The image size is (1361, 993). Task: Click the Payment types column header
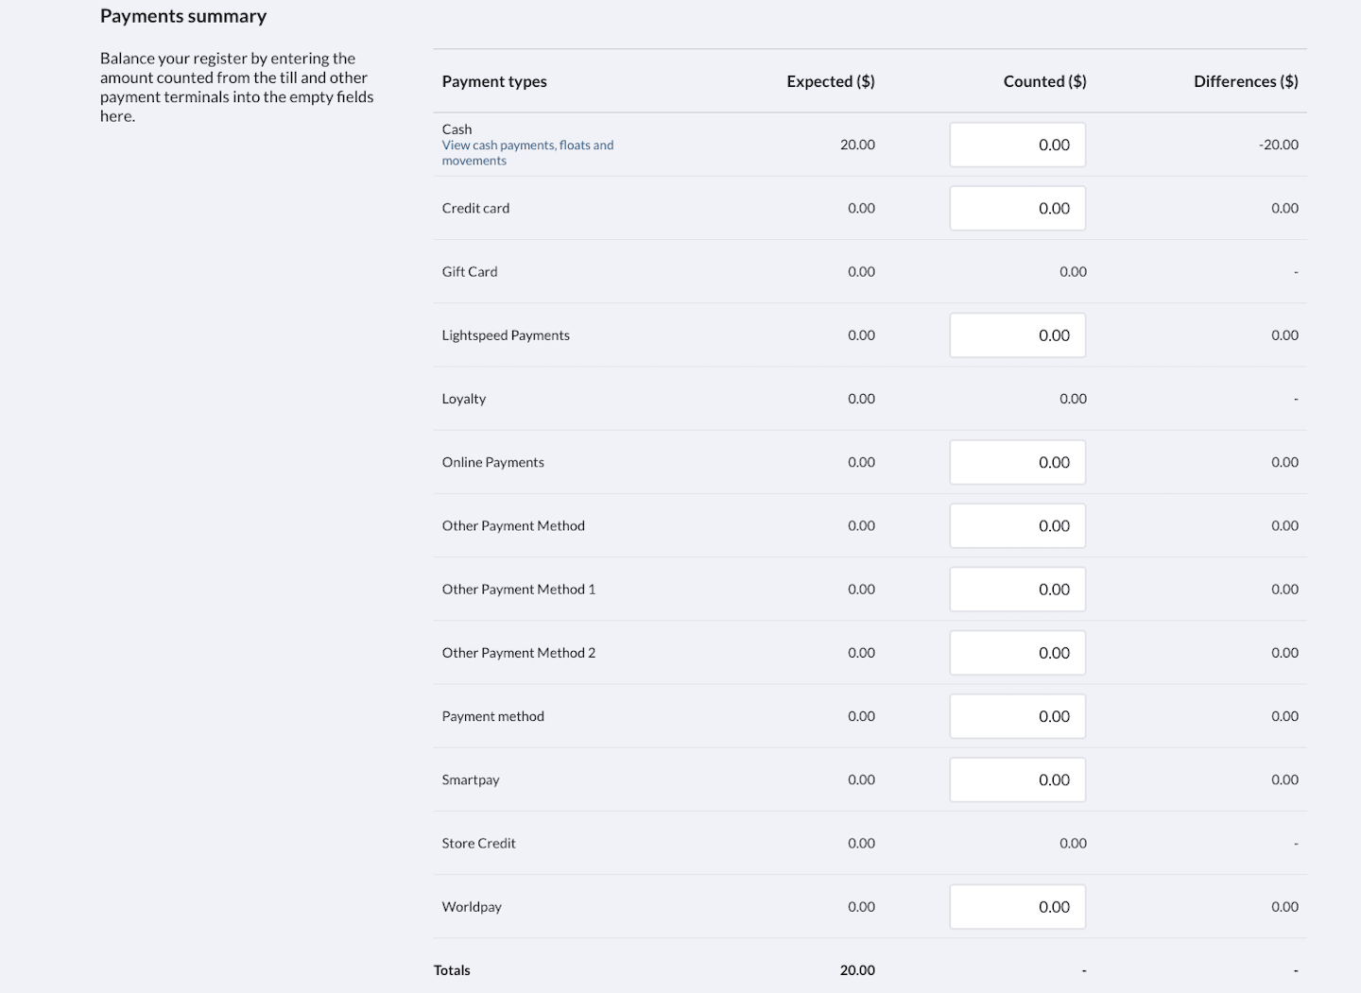tap(494, 81)
